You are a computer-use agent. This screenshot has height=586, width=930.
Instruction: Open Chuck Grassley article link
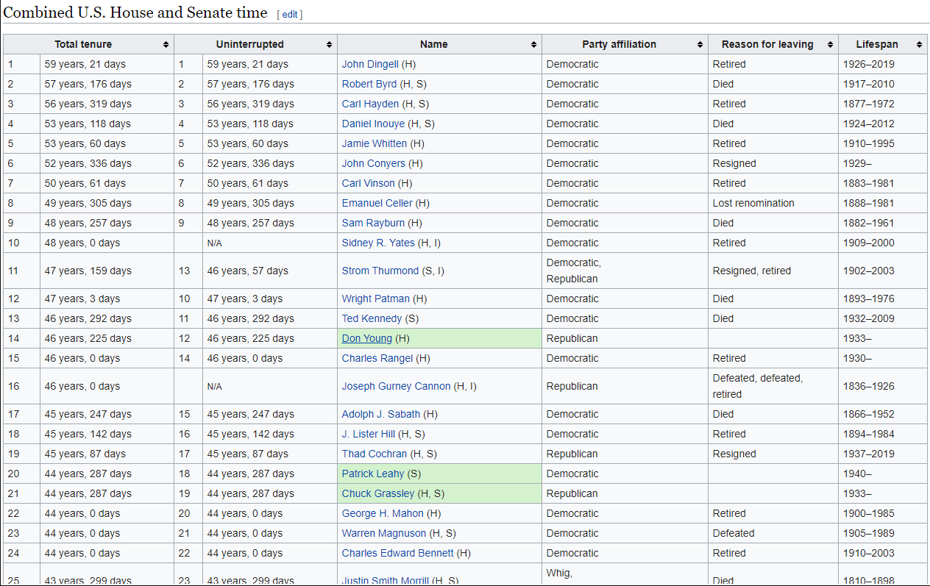pyautogui.click(x=378, y=493)
